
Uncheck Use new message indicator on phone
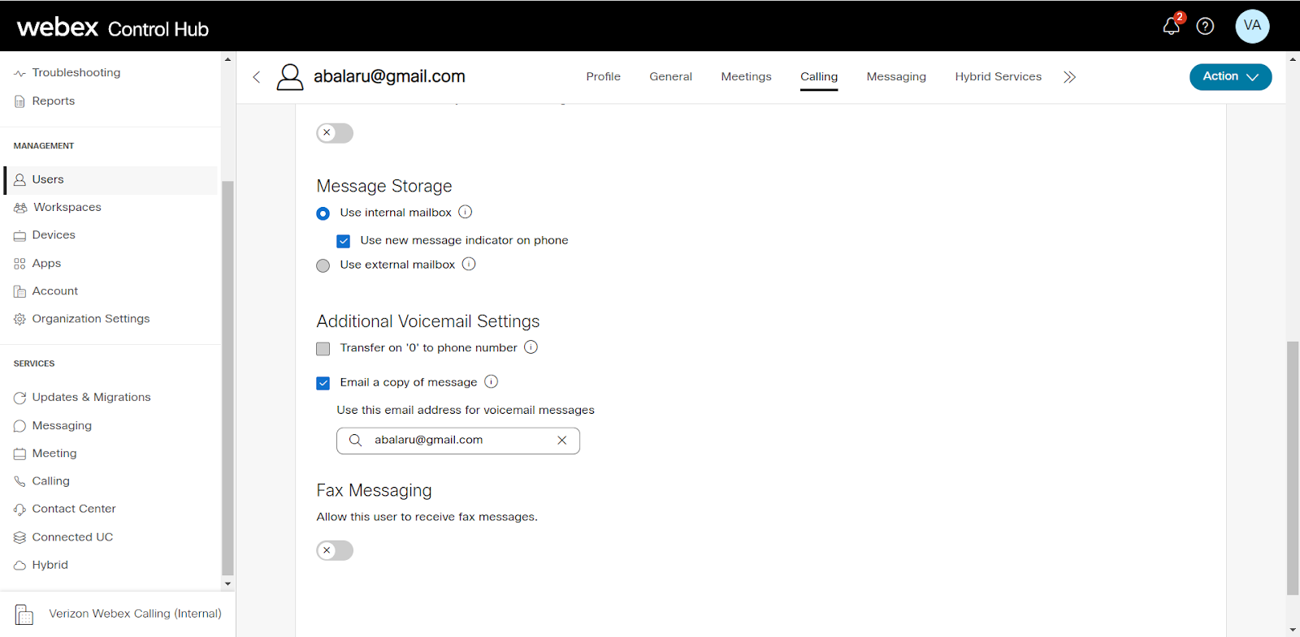[x=344, y=241]
